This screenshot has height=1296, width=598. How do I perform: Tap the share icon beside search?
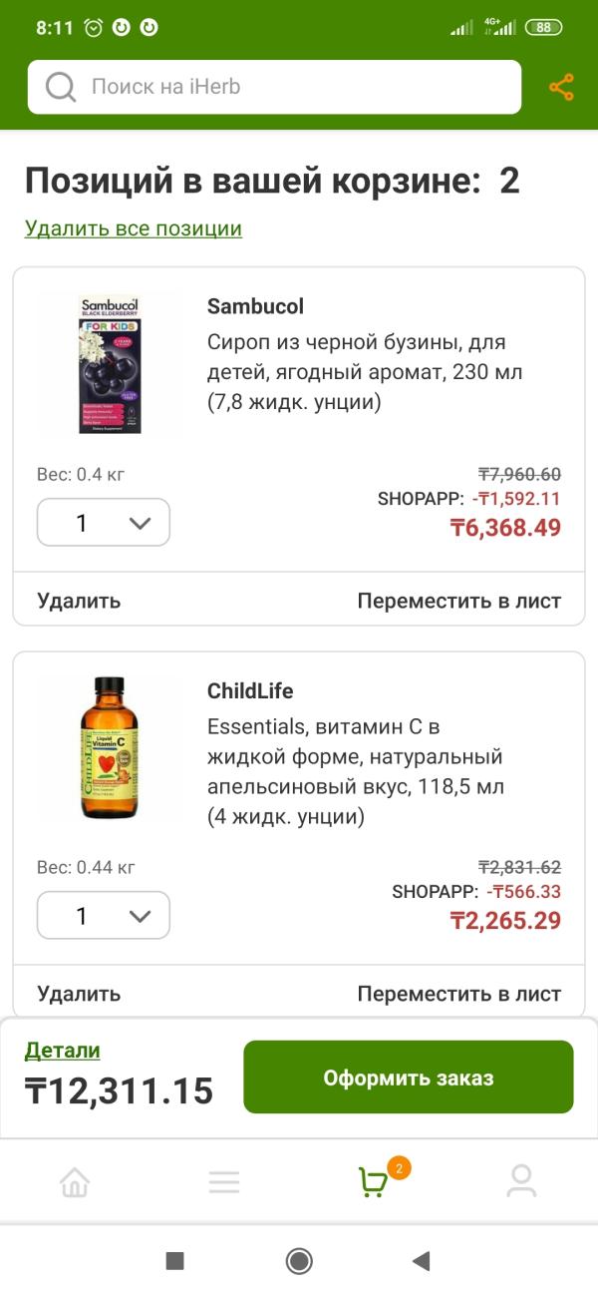point(561,88)
